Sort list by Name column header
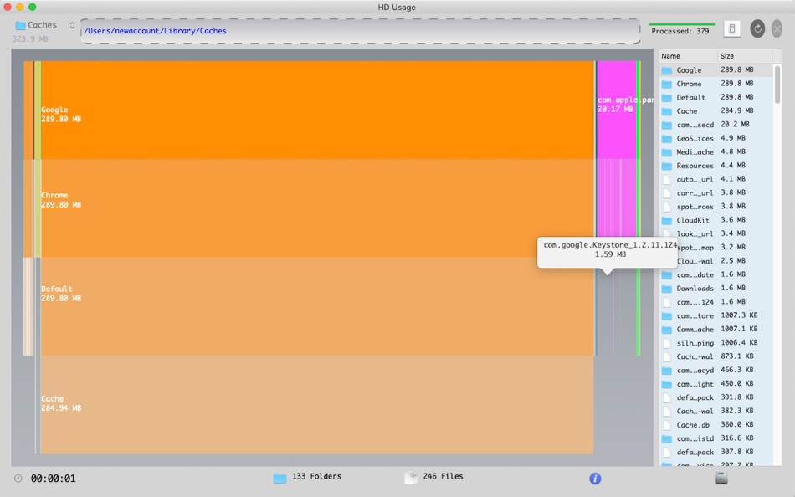Viewport: 795px width, 497px height. (x=688, y=56)
